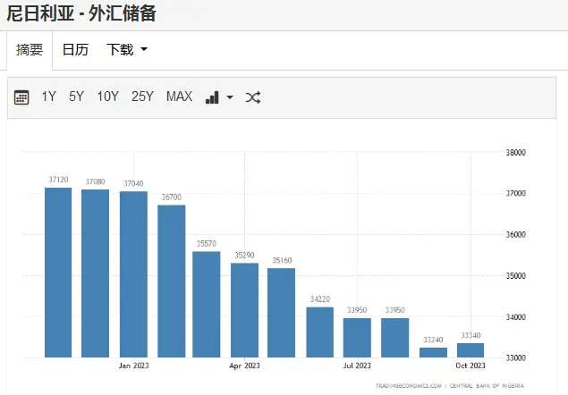This screenshot has height=395, width=568.
Task: Click the Oct 2023 axis label
Action: (x=471, y=366)
